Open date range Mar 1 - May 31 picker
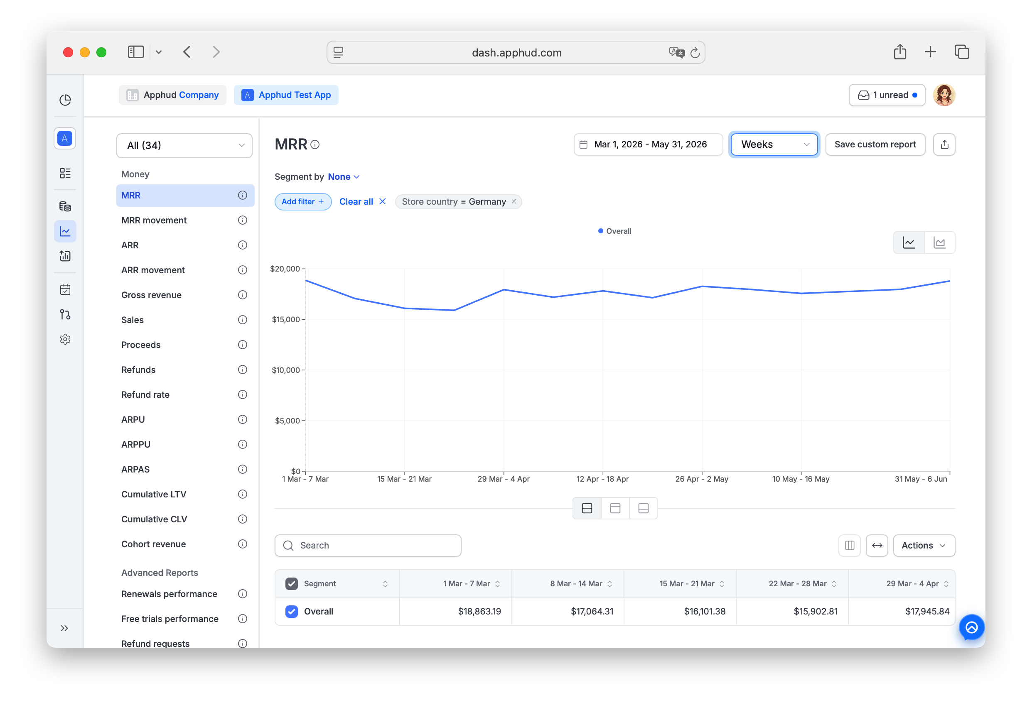This screenshot has height=710, width=1032. click(x=649, y=144)
